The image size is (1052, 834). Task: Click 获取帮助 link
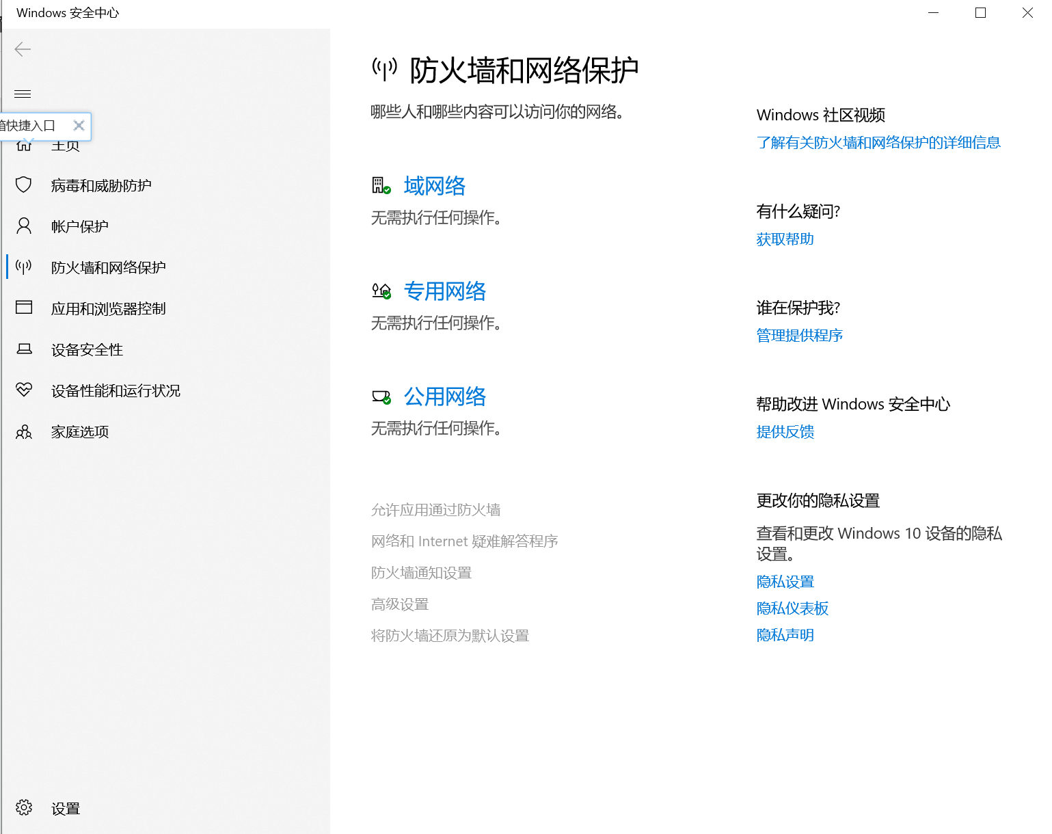pos(785,239)
